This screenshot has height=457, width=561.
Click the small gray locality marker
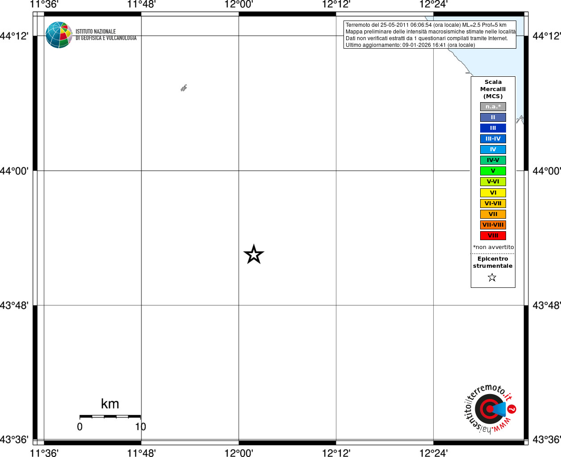184,88
